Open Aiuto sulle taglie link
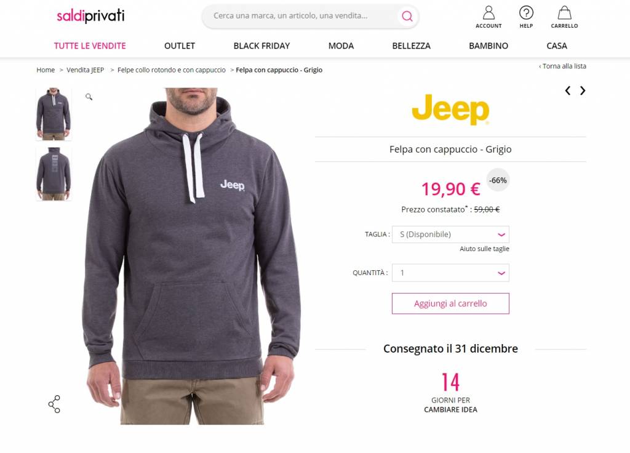The width and height of the screenshot is (630, 453). [484, 249]
